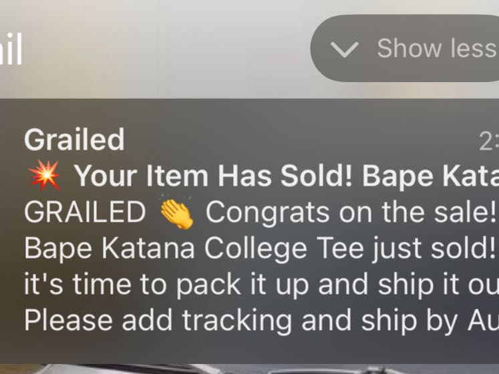Image resolution: width=499 pixels, height=374 pixels.
Task: Open the Grailed sender name
Action: pyautogui.click(x=74, y=140)
